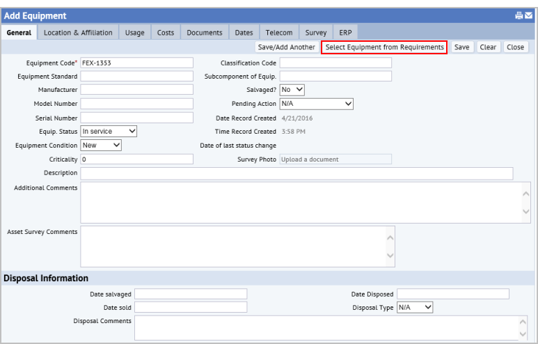The image size is (538, 344).
Task: Go to the Telecom tab
Action: tap(279, 33)
